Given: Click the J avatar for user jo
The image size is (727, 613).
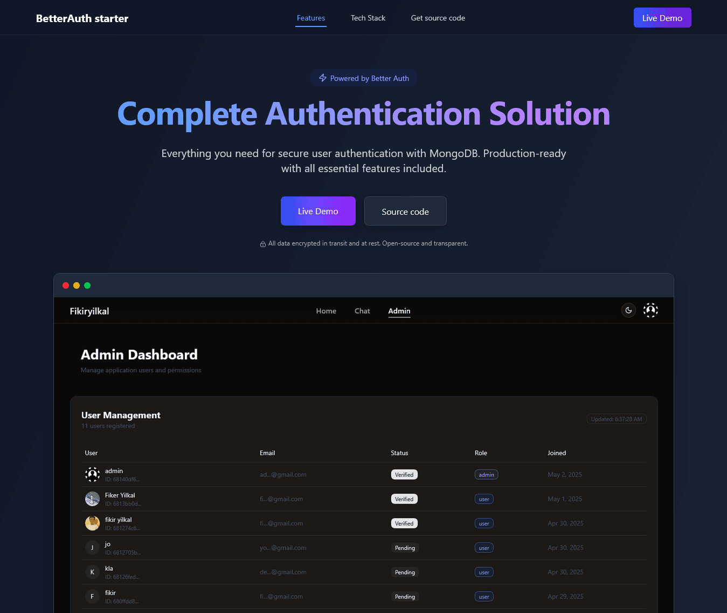Looking at the screenshot, I should click(x=92, y=547).
